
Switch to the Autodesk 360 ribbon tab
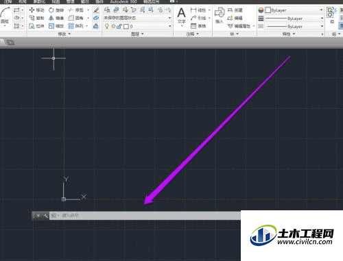pyautogui.click(x=123, y=1)
